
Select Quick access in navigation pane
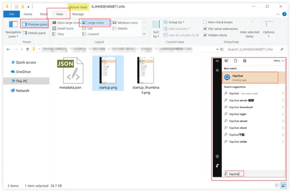24,63
